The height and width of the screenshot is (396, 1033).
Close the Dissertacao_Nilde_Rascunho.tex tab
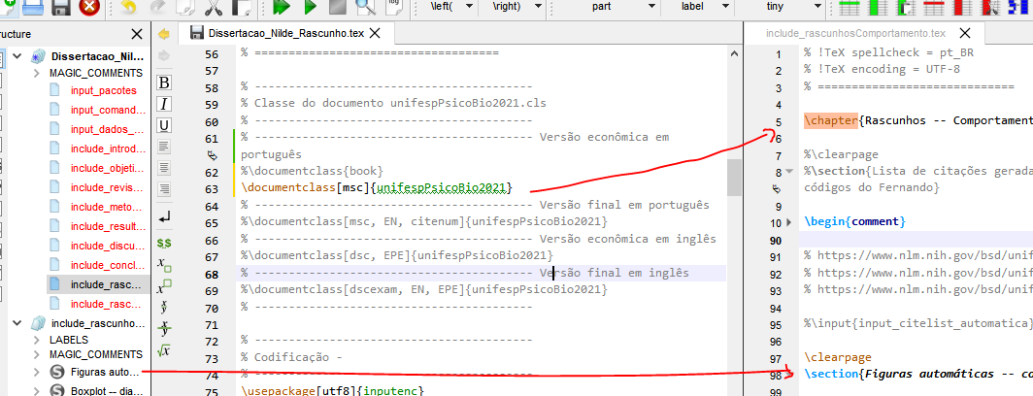pos(375,34)
